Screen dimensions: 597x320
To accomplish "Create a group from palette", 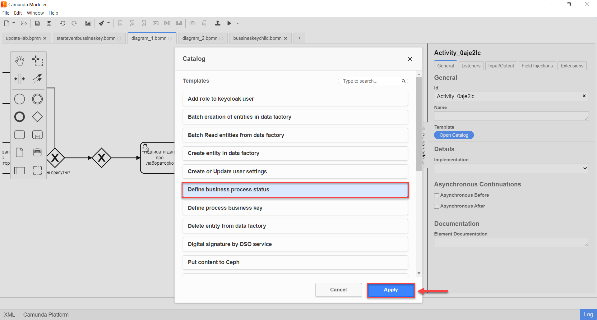I will tap(37, 171).
